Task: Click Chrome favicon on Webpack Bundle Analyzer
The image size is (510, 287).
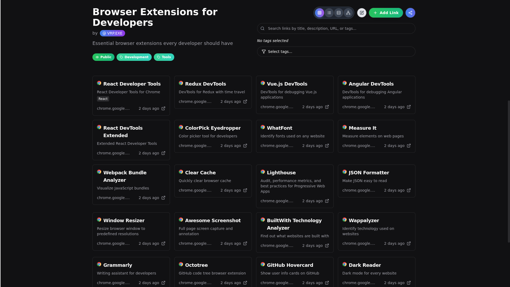Action: (99, 172)
